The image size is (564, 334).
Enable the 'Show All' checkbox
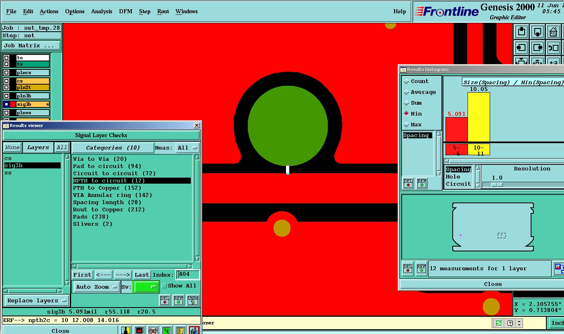pyautogui.click(x=164, y=286)
